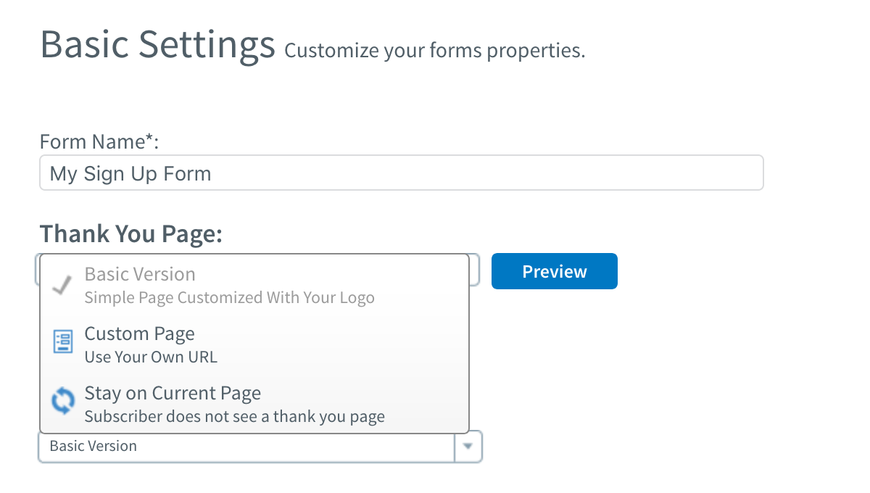Click the circular arrows refresh icon

tap(63, 401)
